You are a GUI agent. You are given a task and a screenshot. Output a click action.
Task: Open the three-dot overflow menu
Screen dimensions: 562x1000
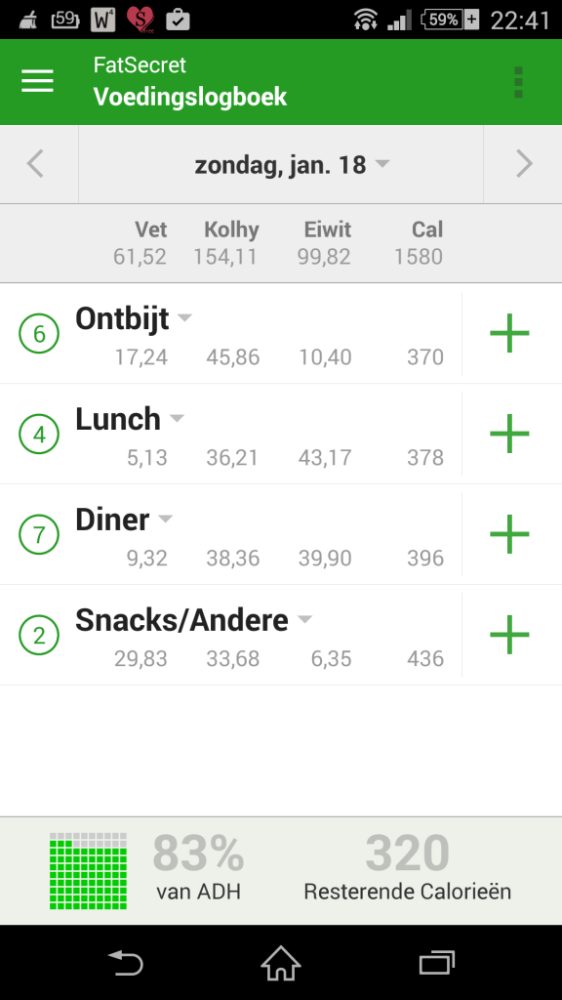click(518, 82)
